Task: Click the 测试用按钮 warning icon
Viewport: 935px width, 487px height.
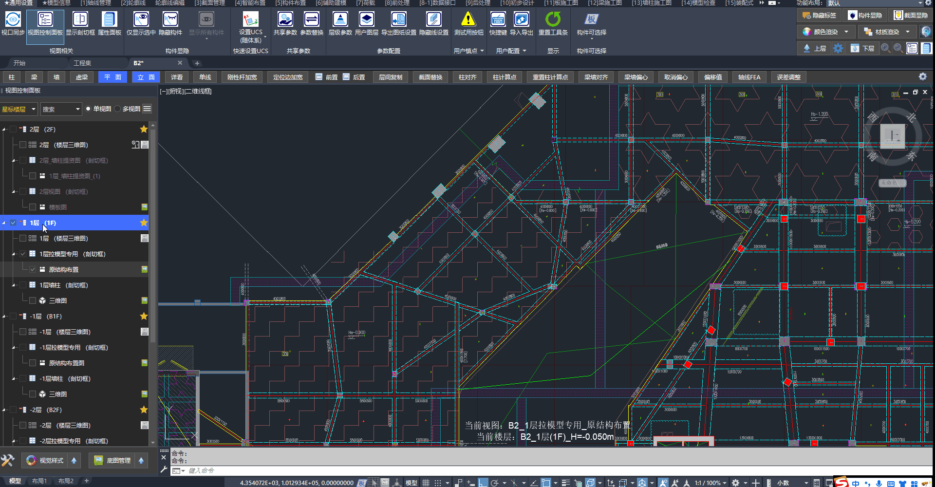Action: pyautogui.click(x=468, y=19)
